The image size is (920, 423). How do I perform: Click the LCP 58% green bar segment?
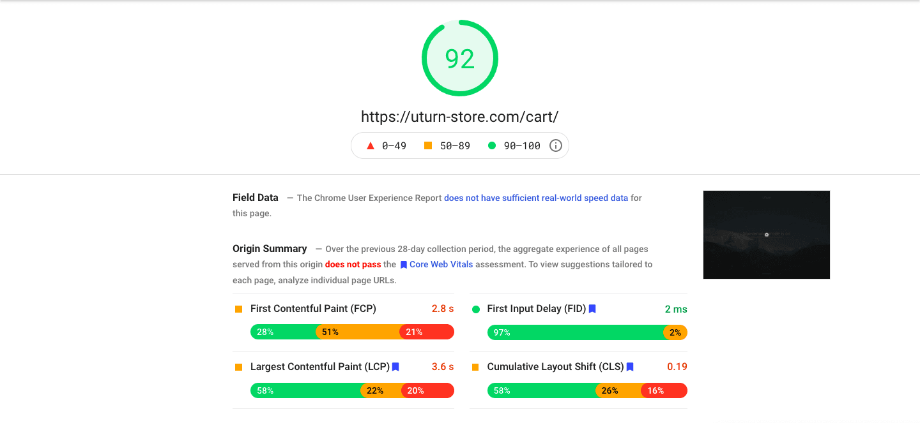pos(305,390)
